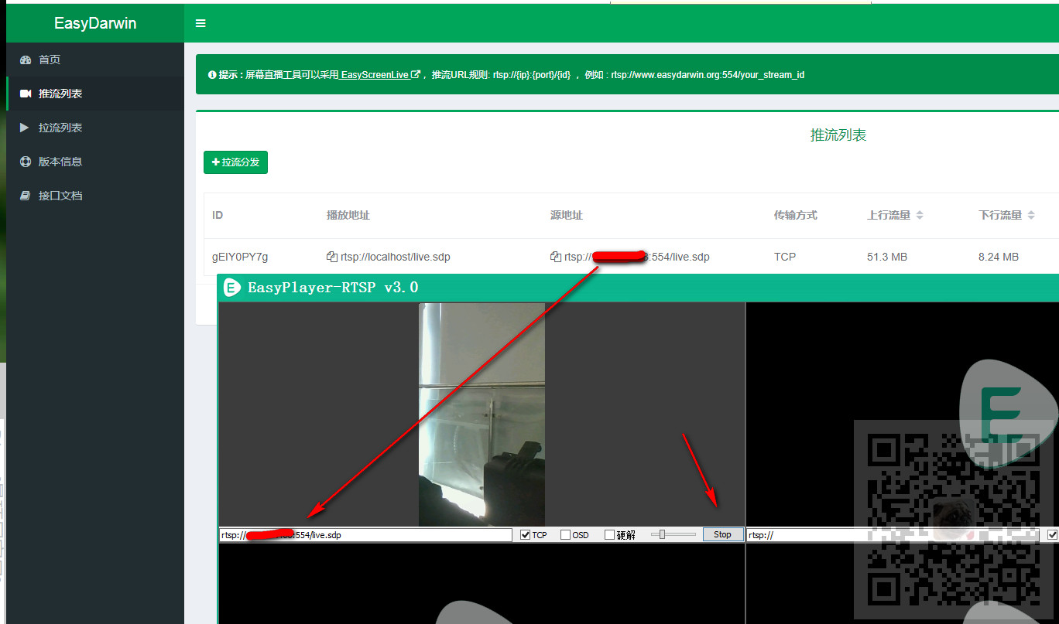Image resolution: width=1059 pixels, height=624 pixels.
Task: Click the info icon in the 提示 banner
Action: point(212,75)
